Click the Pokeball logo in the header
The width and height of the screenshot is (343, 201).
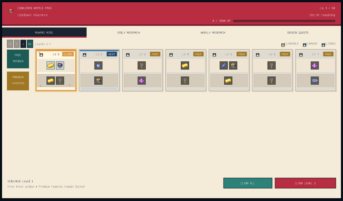11,10
